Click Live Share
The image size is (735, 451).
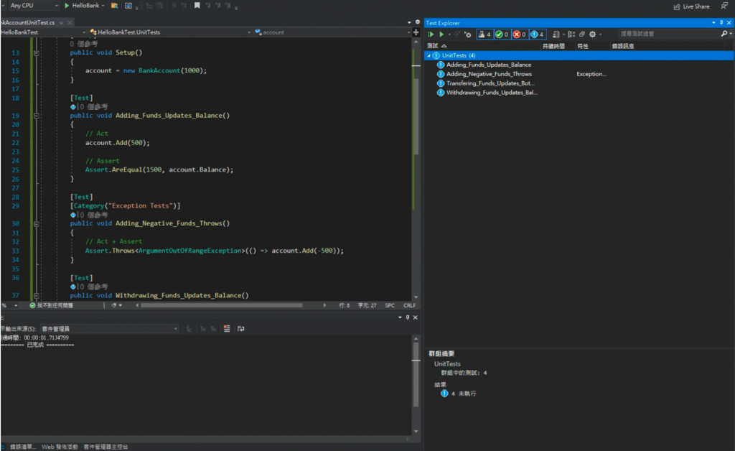pos(691,6)
